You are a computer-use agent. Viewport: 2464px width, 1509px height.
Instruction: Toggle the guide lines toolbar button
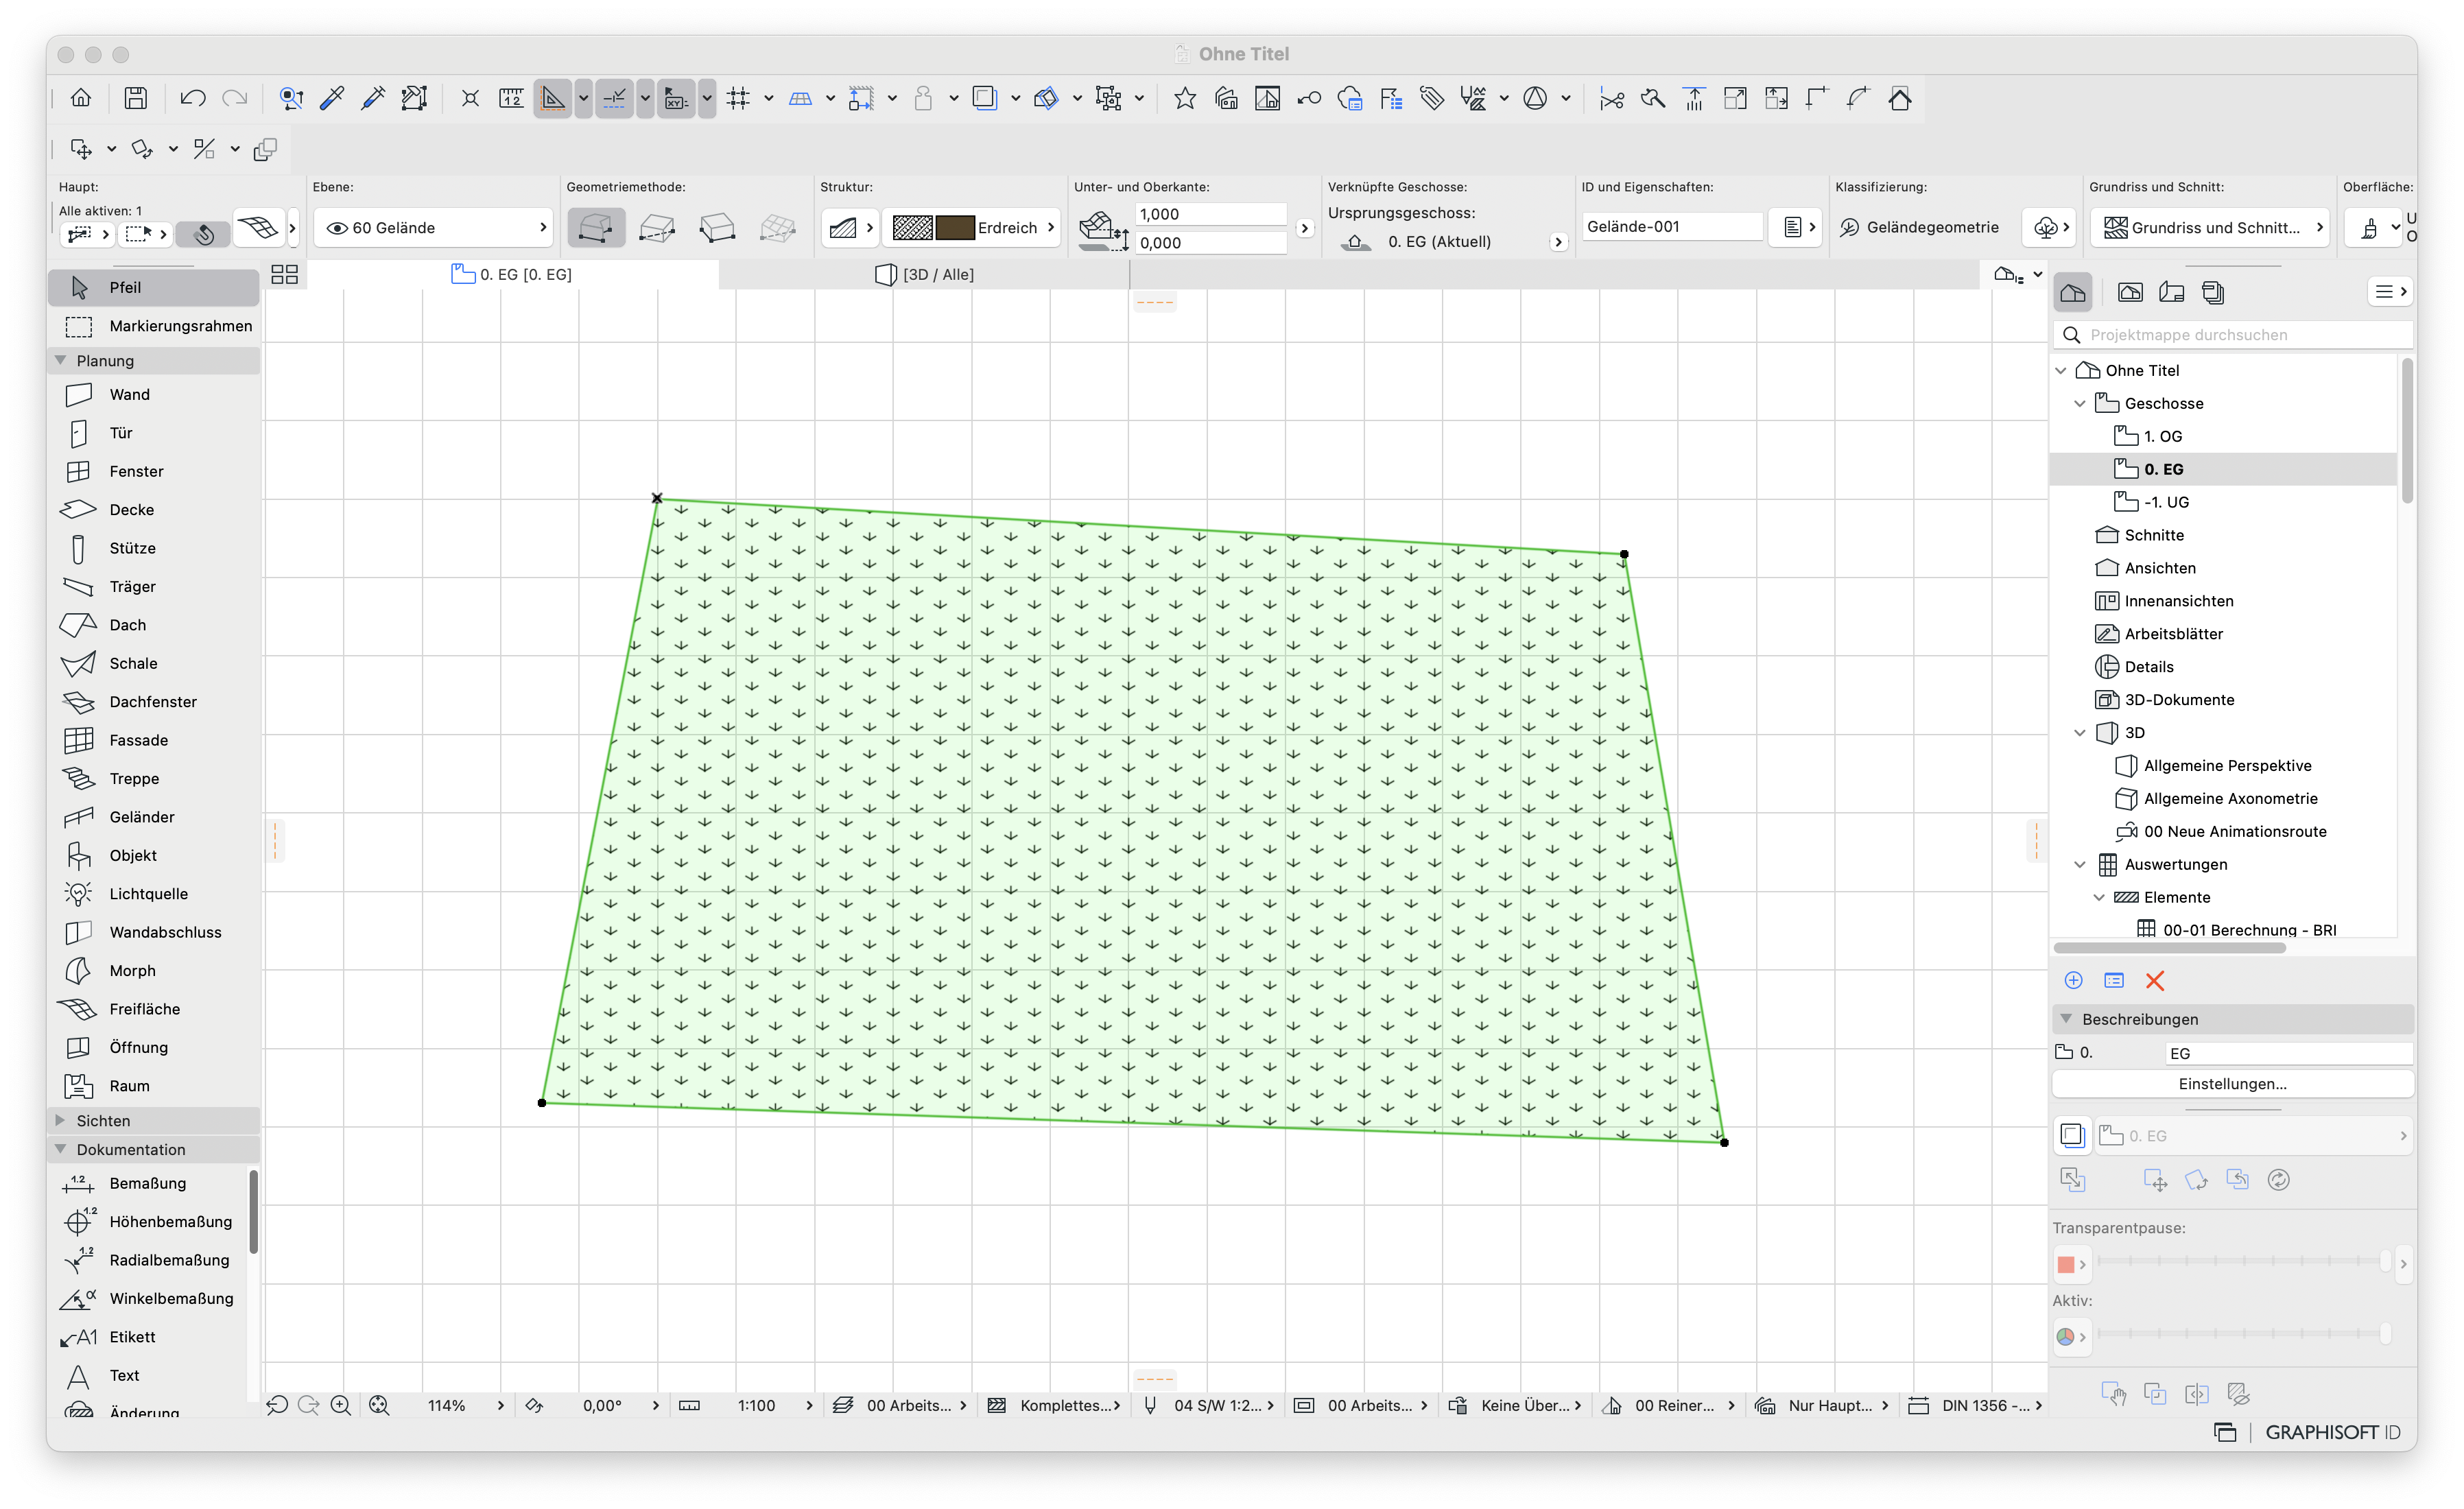[552, 98]
